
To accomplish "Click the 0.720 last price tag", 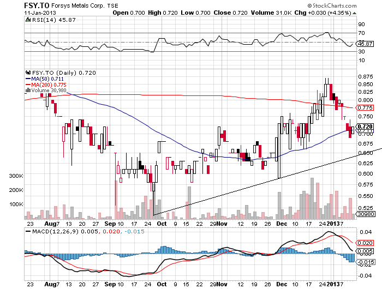I will click(x=365, y=127).
